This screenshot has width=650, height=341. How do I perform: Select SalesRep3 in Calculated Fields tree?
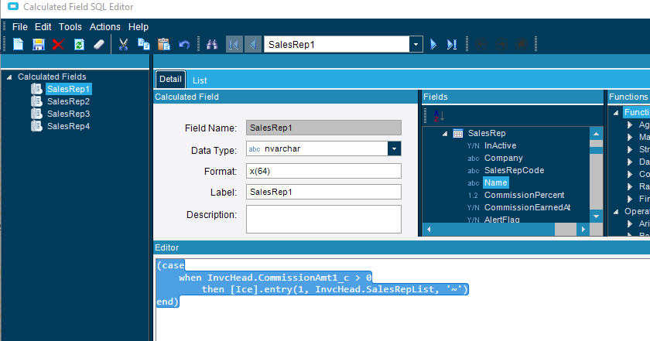click(68, 114)
